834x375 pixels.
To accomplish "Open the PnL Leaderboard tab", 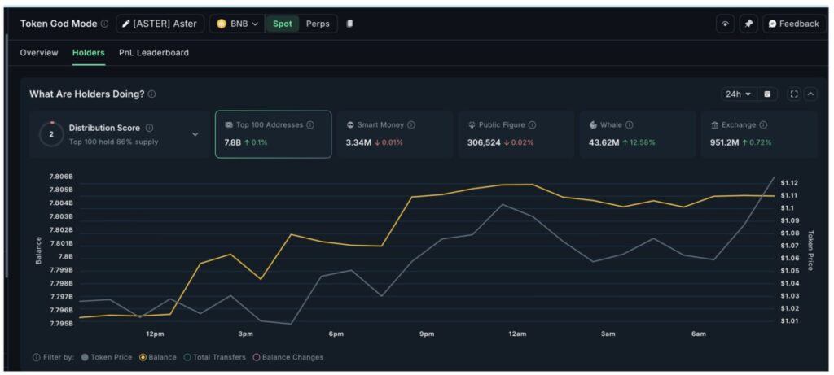I will click(154, 53).
